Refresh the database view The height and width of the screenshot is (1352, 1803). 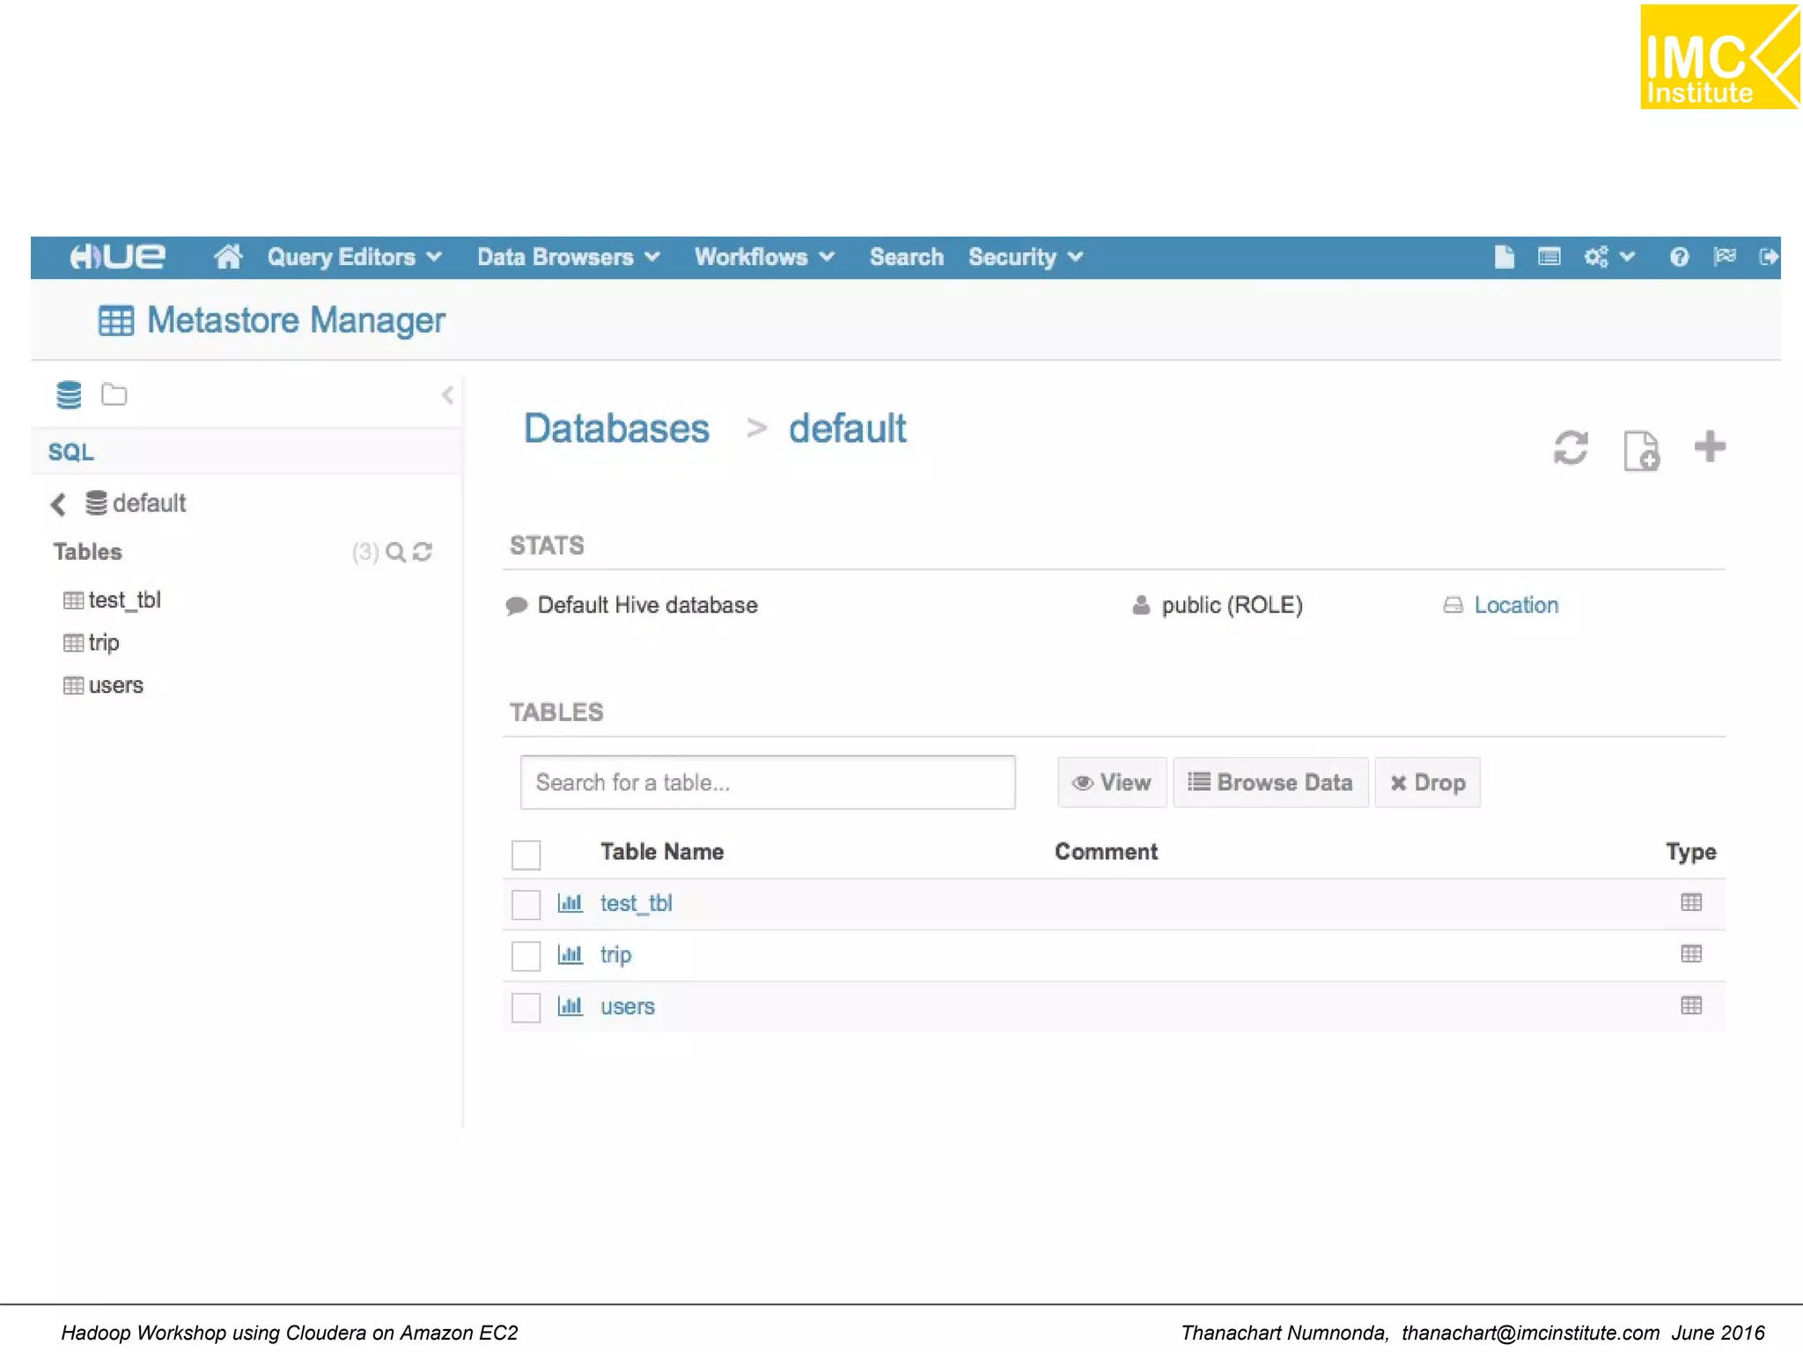coord(1571,448)
